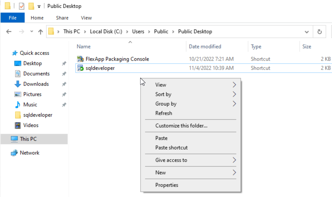
Task: Select the sqldeveloper shortcut file icon
Action: (x=80, y=68)
